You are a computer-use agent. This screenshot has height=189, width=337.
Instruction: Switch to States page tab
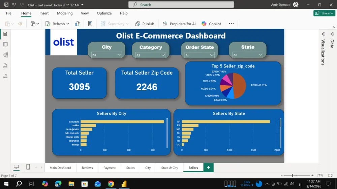tap(130, 168)
